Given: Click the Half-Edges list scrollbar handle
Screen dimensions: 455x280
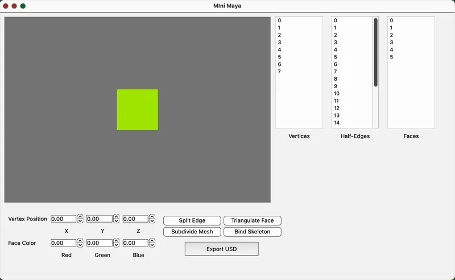Looking at the screenshot, I should (x=375, y=52).
